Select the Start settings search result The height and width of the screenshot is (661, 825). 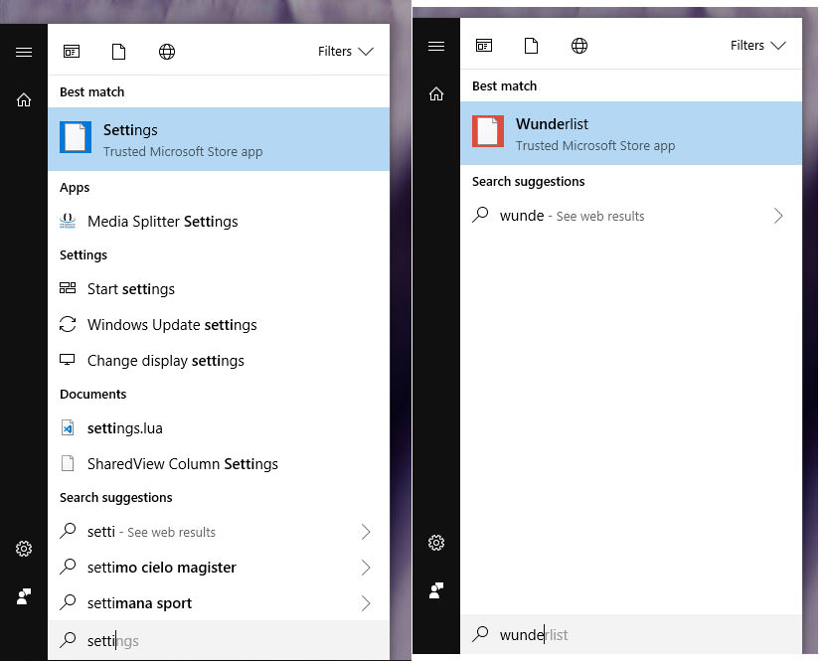pos(130,288)
